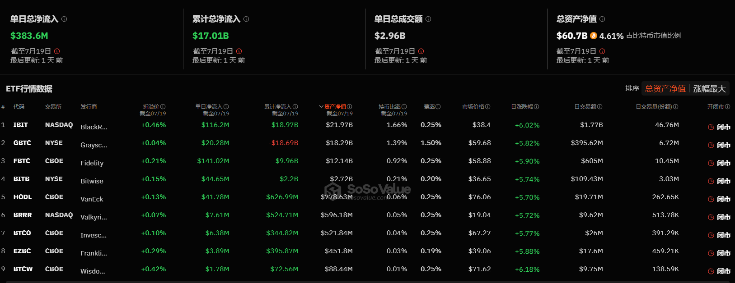Click info icon on 单日净流入 column header
Screen dimensions: 735x283
pos(226,107)
